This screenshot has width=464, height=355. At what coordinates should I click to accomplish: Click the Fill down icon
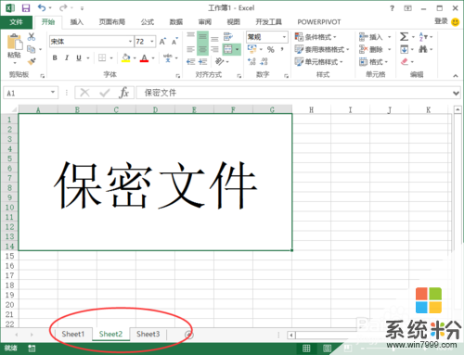[405, 49]
